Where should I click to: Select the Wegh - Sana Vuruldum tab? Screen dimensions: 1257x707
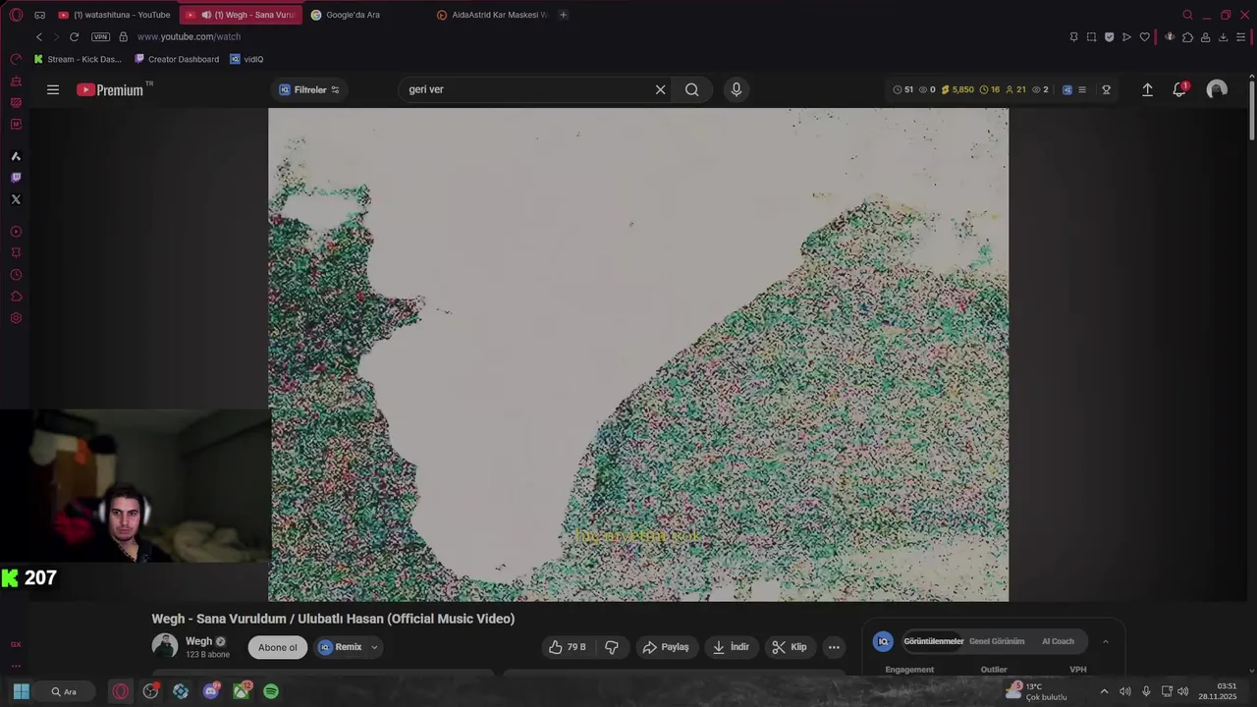pyautogui.click(x=241, y=15)
